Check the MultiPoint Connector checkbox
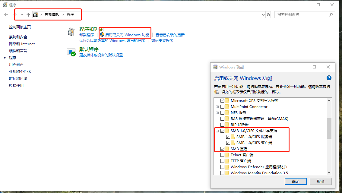 point(223,107)
